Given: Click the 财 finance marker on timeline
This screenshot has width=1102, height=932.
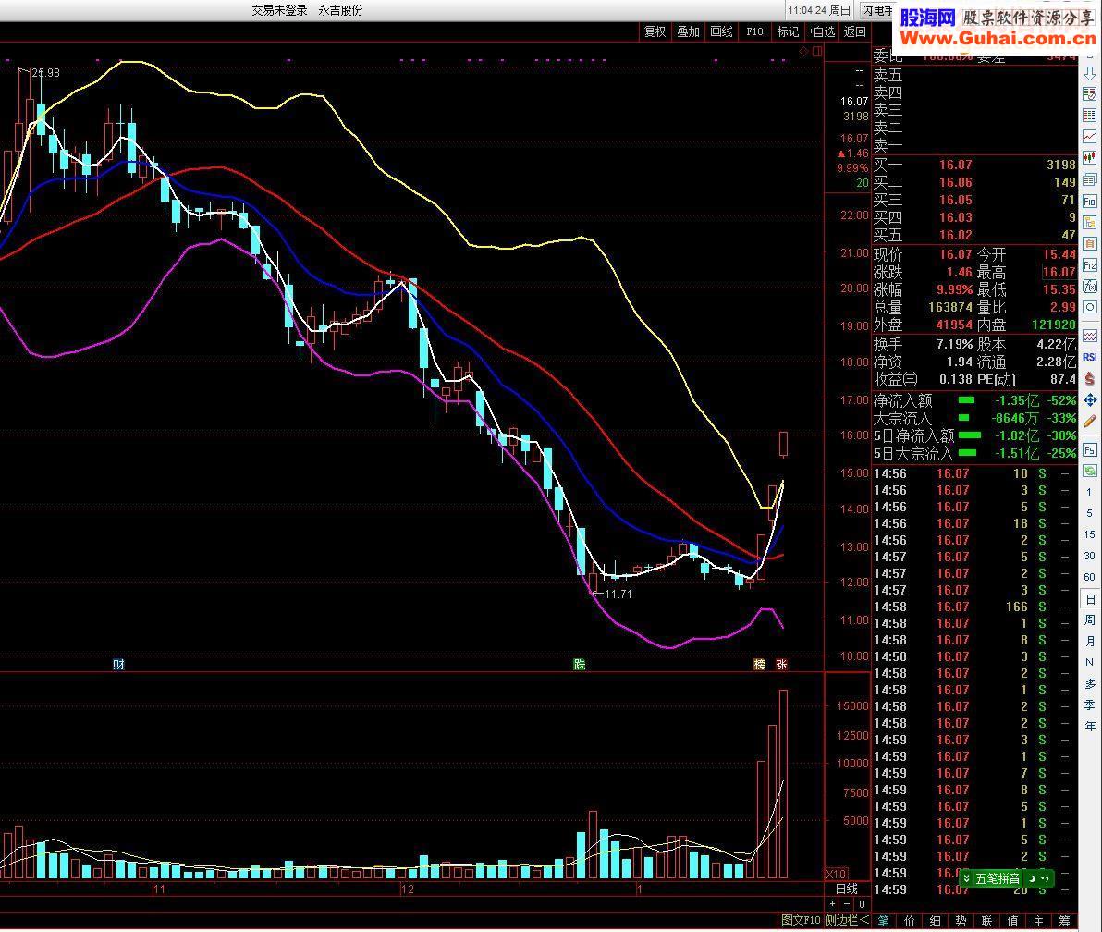Looking at the screenshot, I should tap(118, 664).
